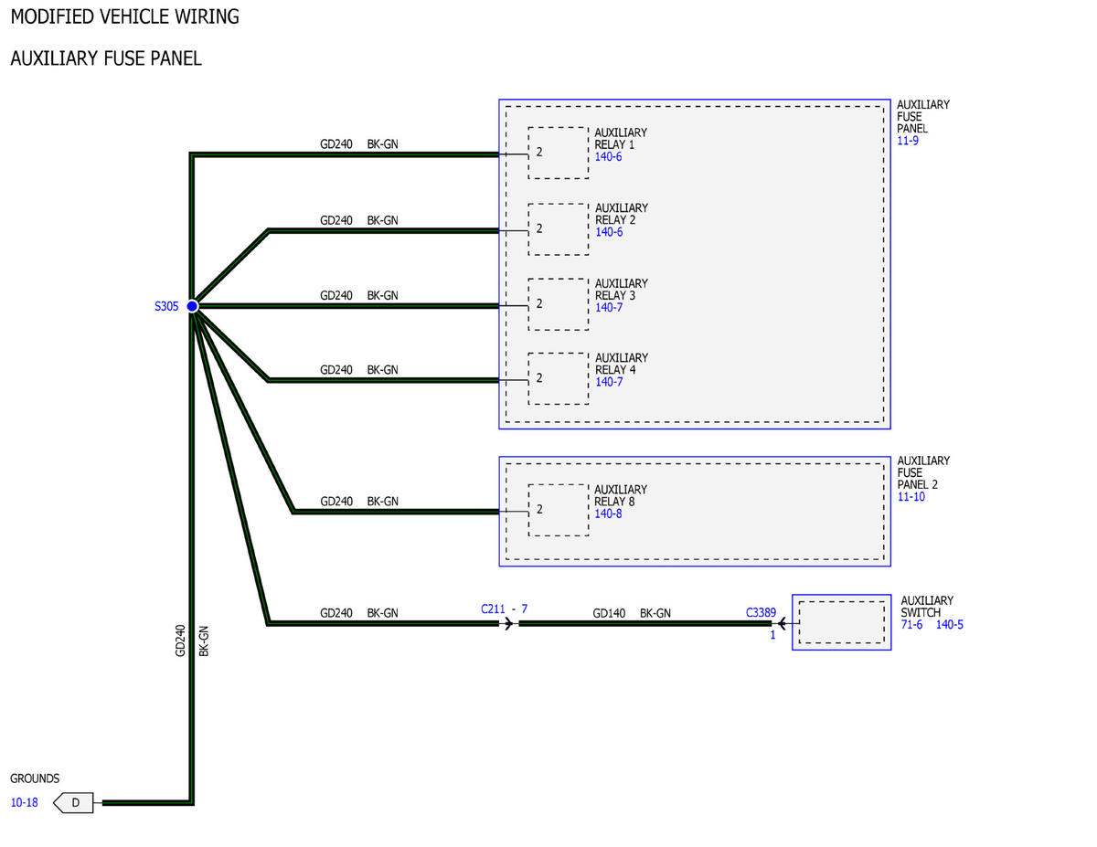Click the C211 - 7 connector label

click(x=505, y=609)
